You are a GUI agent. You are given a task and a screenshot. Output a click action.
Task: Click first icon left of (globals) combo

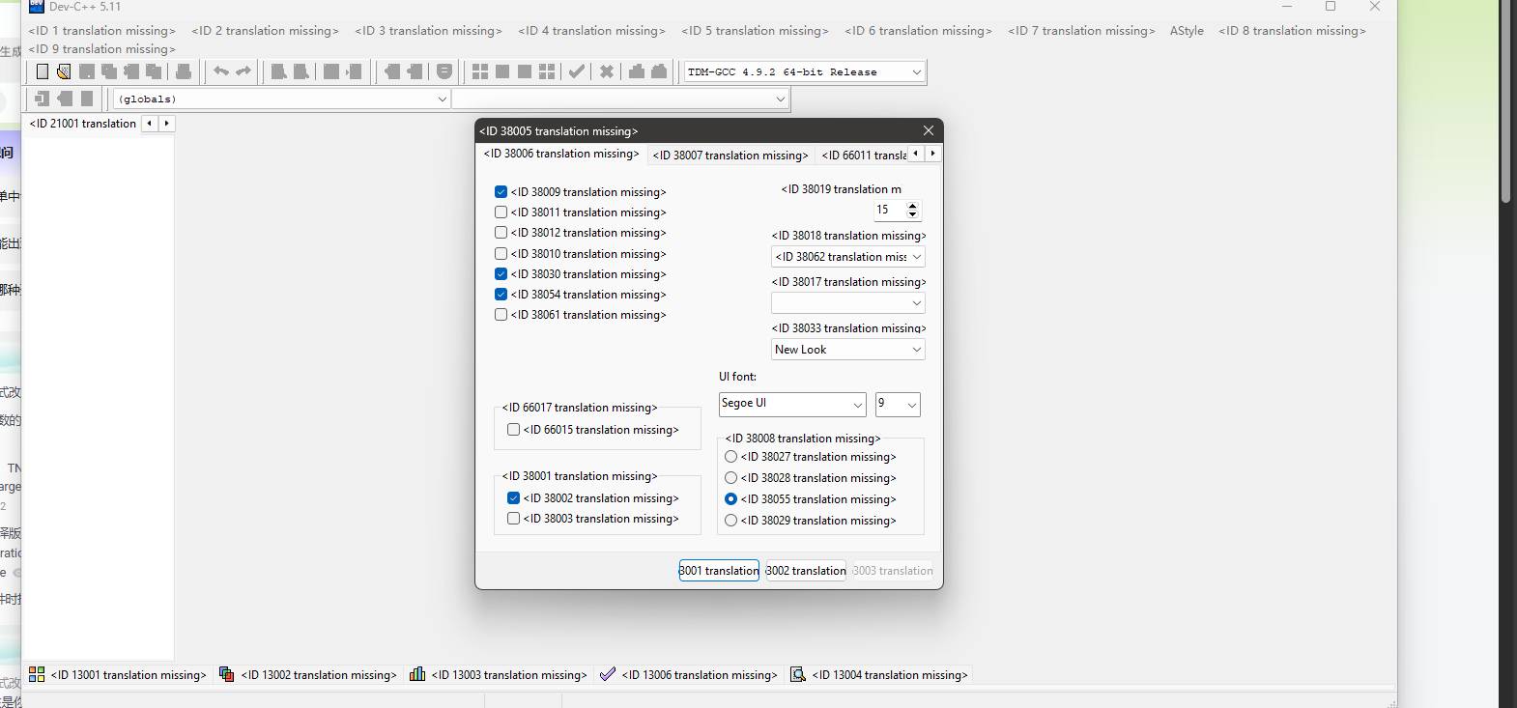pos(43,99)
